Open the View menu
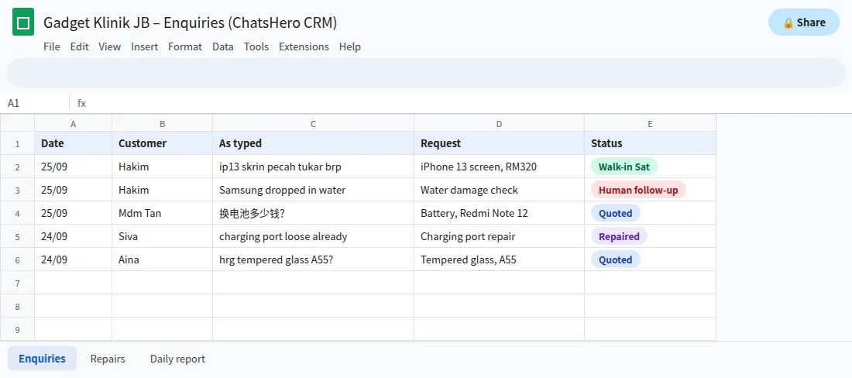The width and height of the screenshot is (852, 378). point(110,46)
